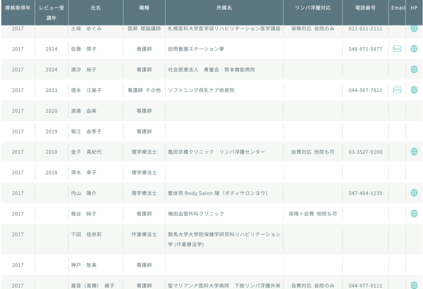Open website icon for 梶谷 純子
This screenshot has width=423, height=289.
tap(414, 213)
